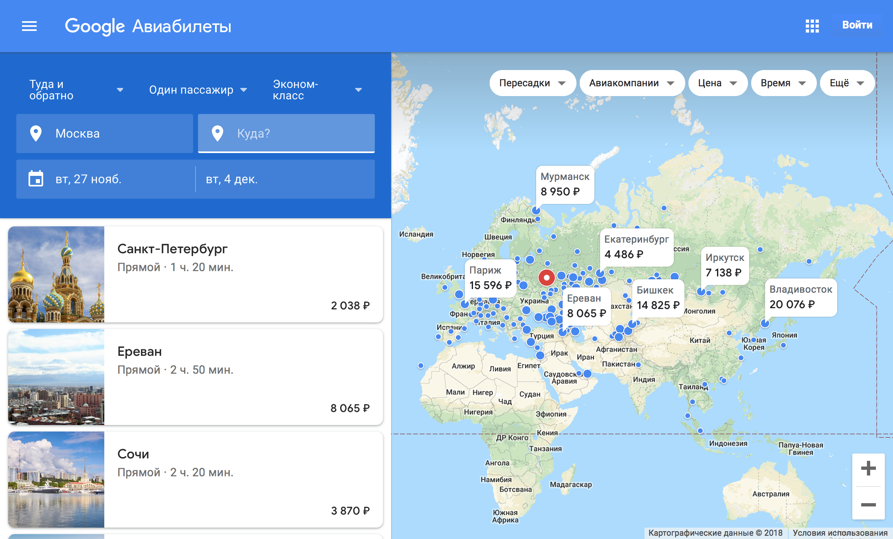Click the Войти sign-in button
The height and width of the screenshot is (539, 893).
[x=857, y=25]
